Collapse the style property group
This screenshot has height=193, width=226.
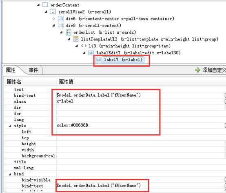click(10, 126)
